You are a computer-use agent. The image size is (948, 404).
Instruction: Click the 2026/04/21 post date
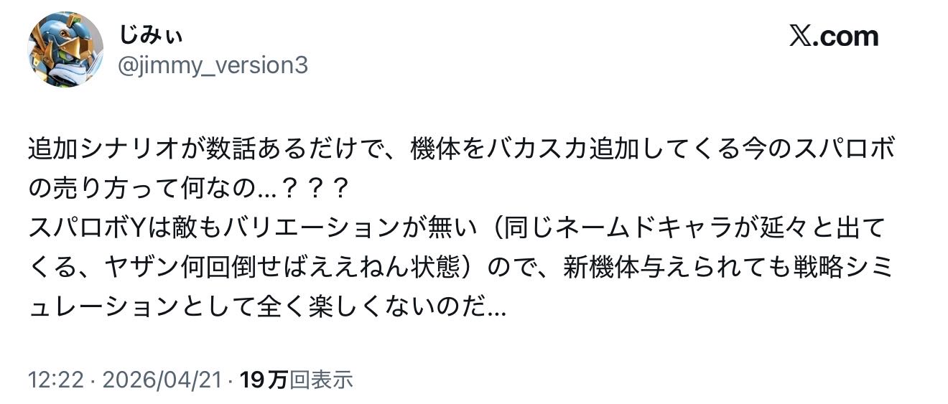[162, 380]
